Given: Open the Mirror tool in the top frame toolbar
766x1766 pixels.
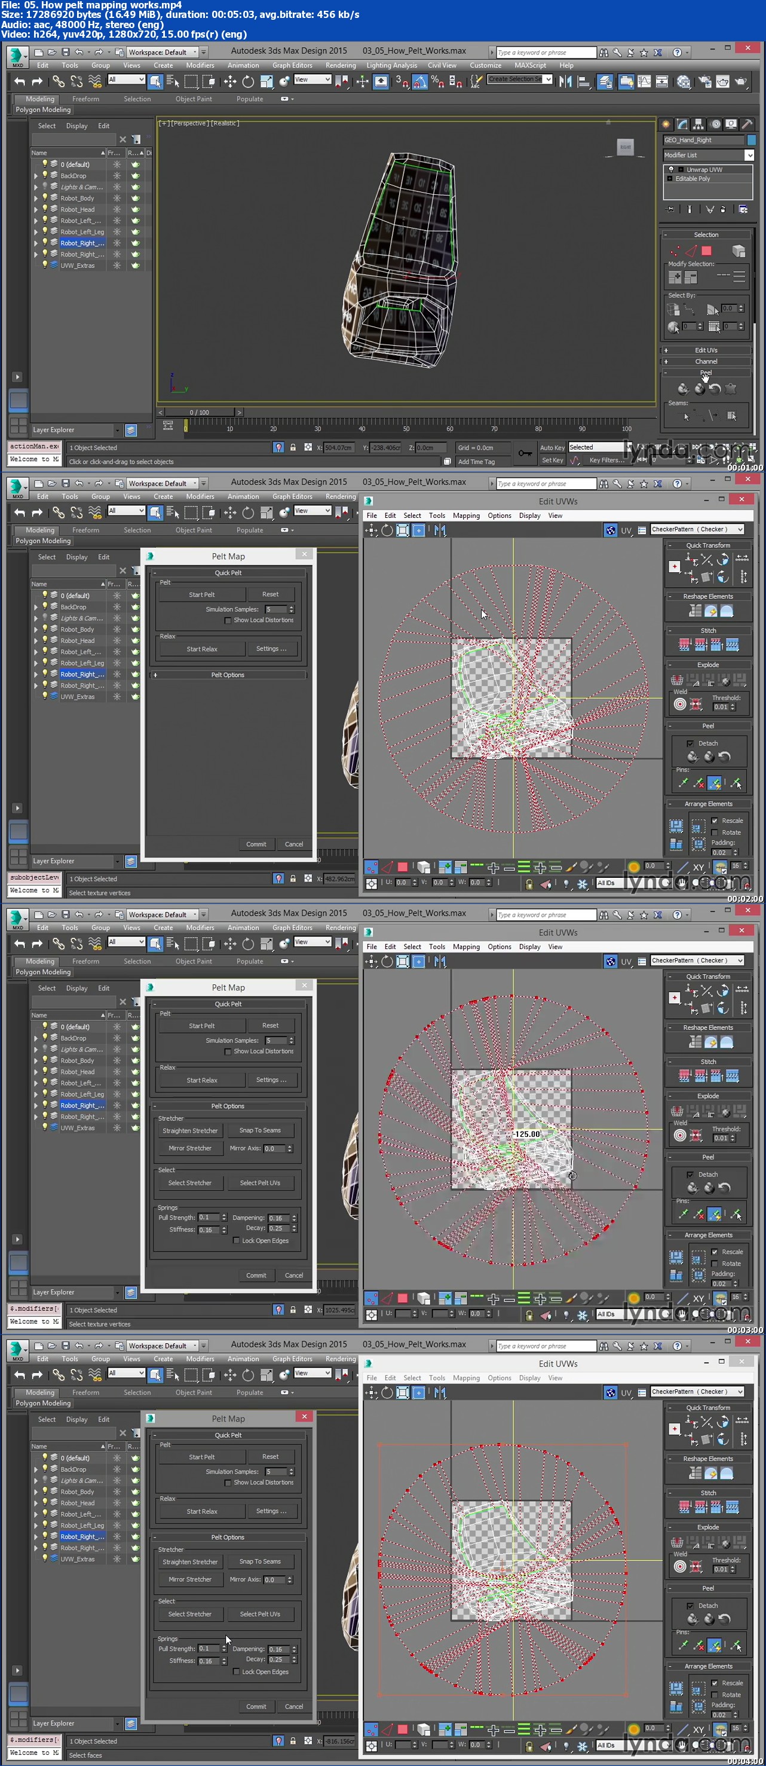Looking at the screenshot, I should point(565,81).
